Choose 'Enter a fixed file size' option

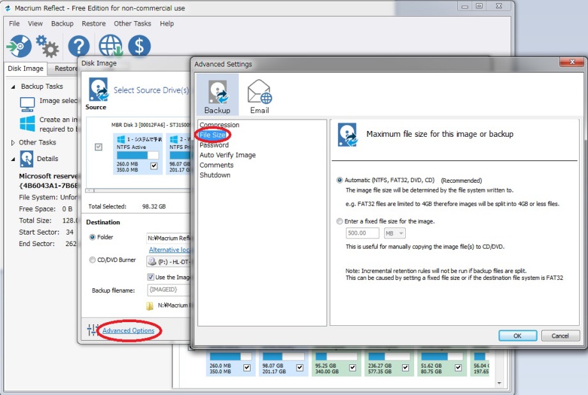339,221
